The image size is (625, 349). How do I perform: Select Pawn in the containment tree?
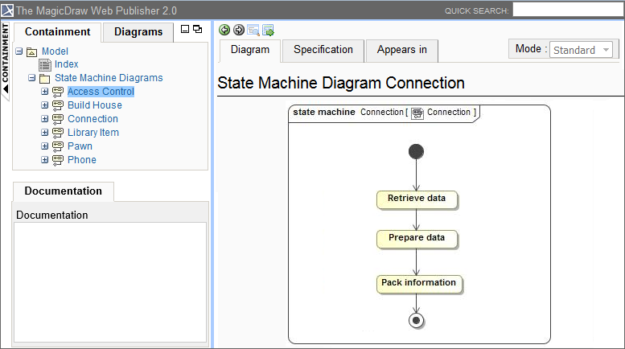coord(80,146)
